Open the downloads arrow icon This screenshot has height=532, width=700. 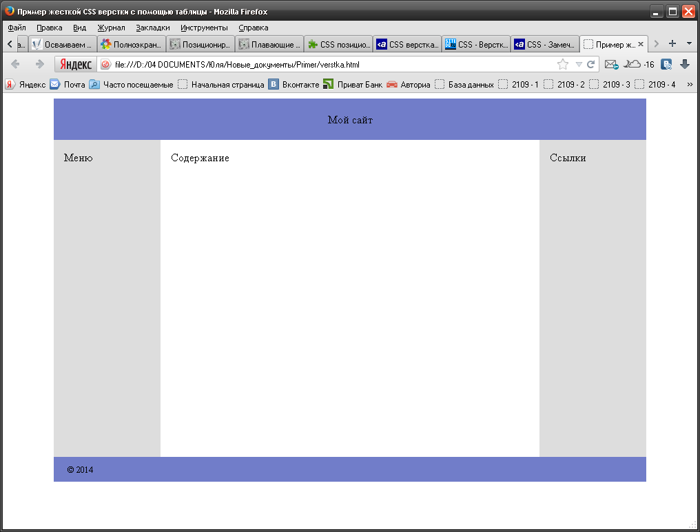pyautogui.click(x=685, y=64)
